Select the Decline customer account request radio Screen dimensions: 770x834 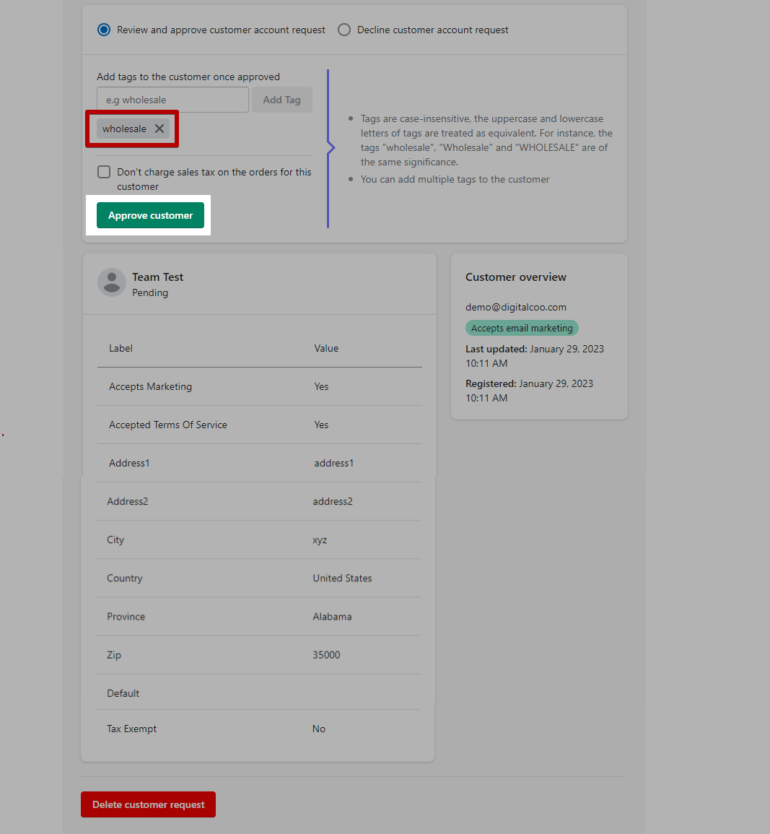pyautogui.click(x=344, y=30)
